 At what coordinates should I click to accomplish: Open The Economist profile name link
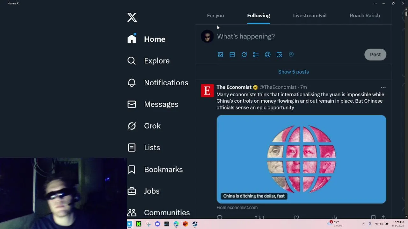[x=234, y=87]
